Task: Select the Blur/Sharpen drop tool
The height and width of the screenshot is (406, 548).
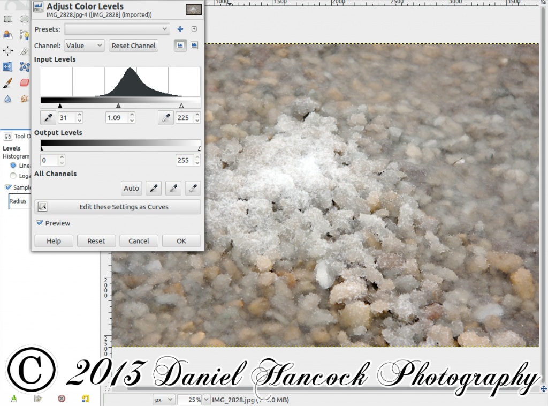Action: click(x=7, y=99)
